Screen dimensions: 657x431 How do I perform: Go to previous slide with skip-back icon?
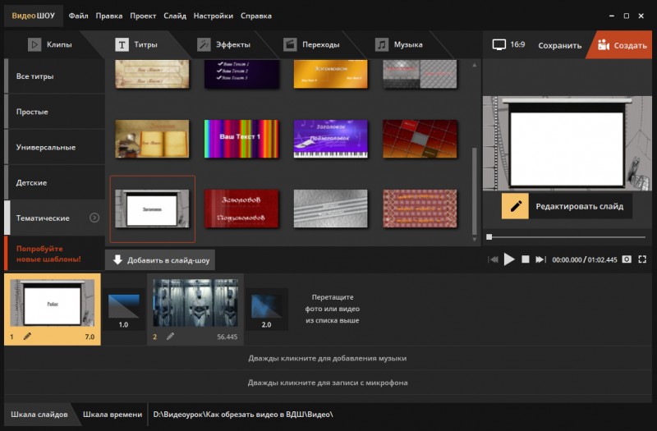click(494, 259)
